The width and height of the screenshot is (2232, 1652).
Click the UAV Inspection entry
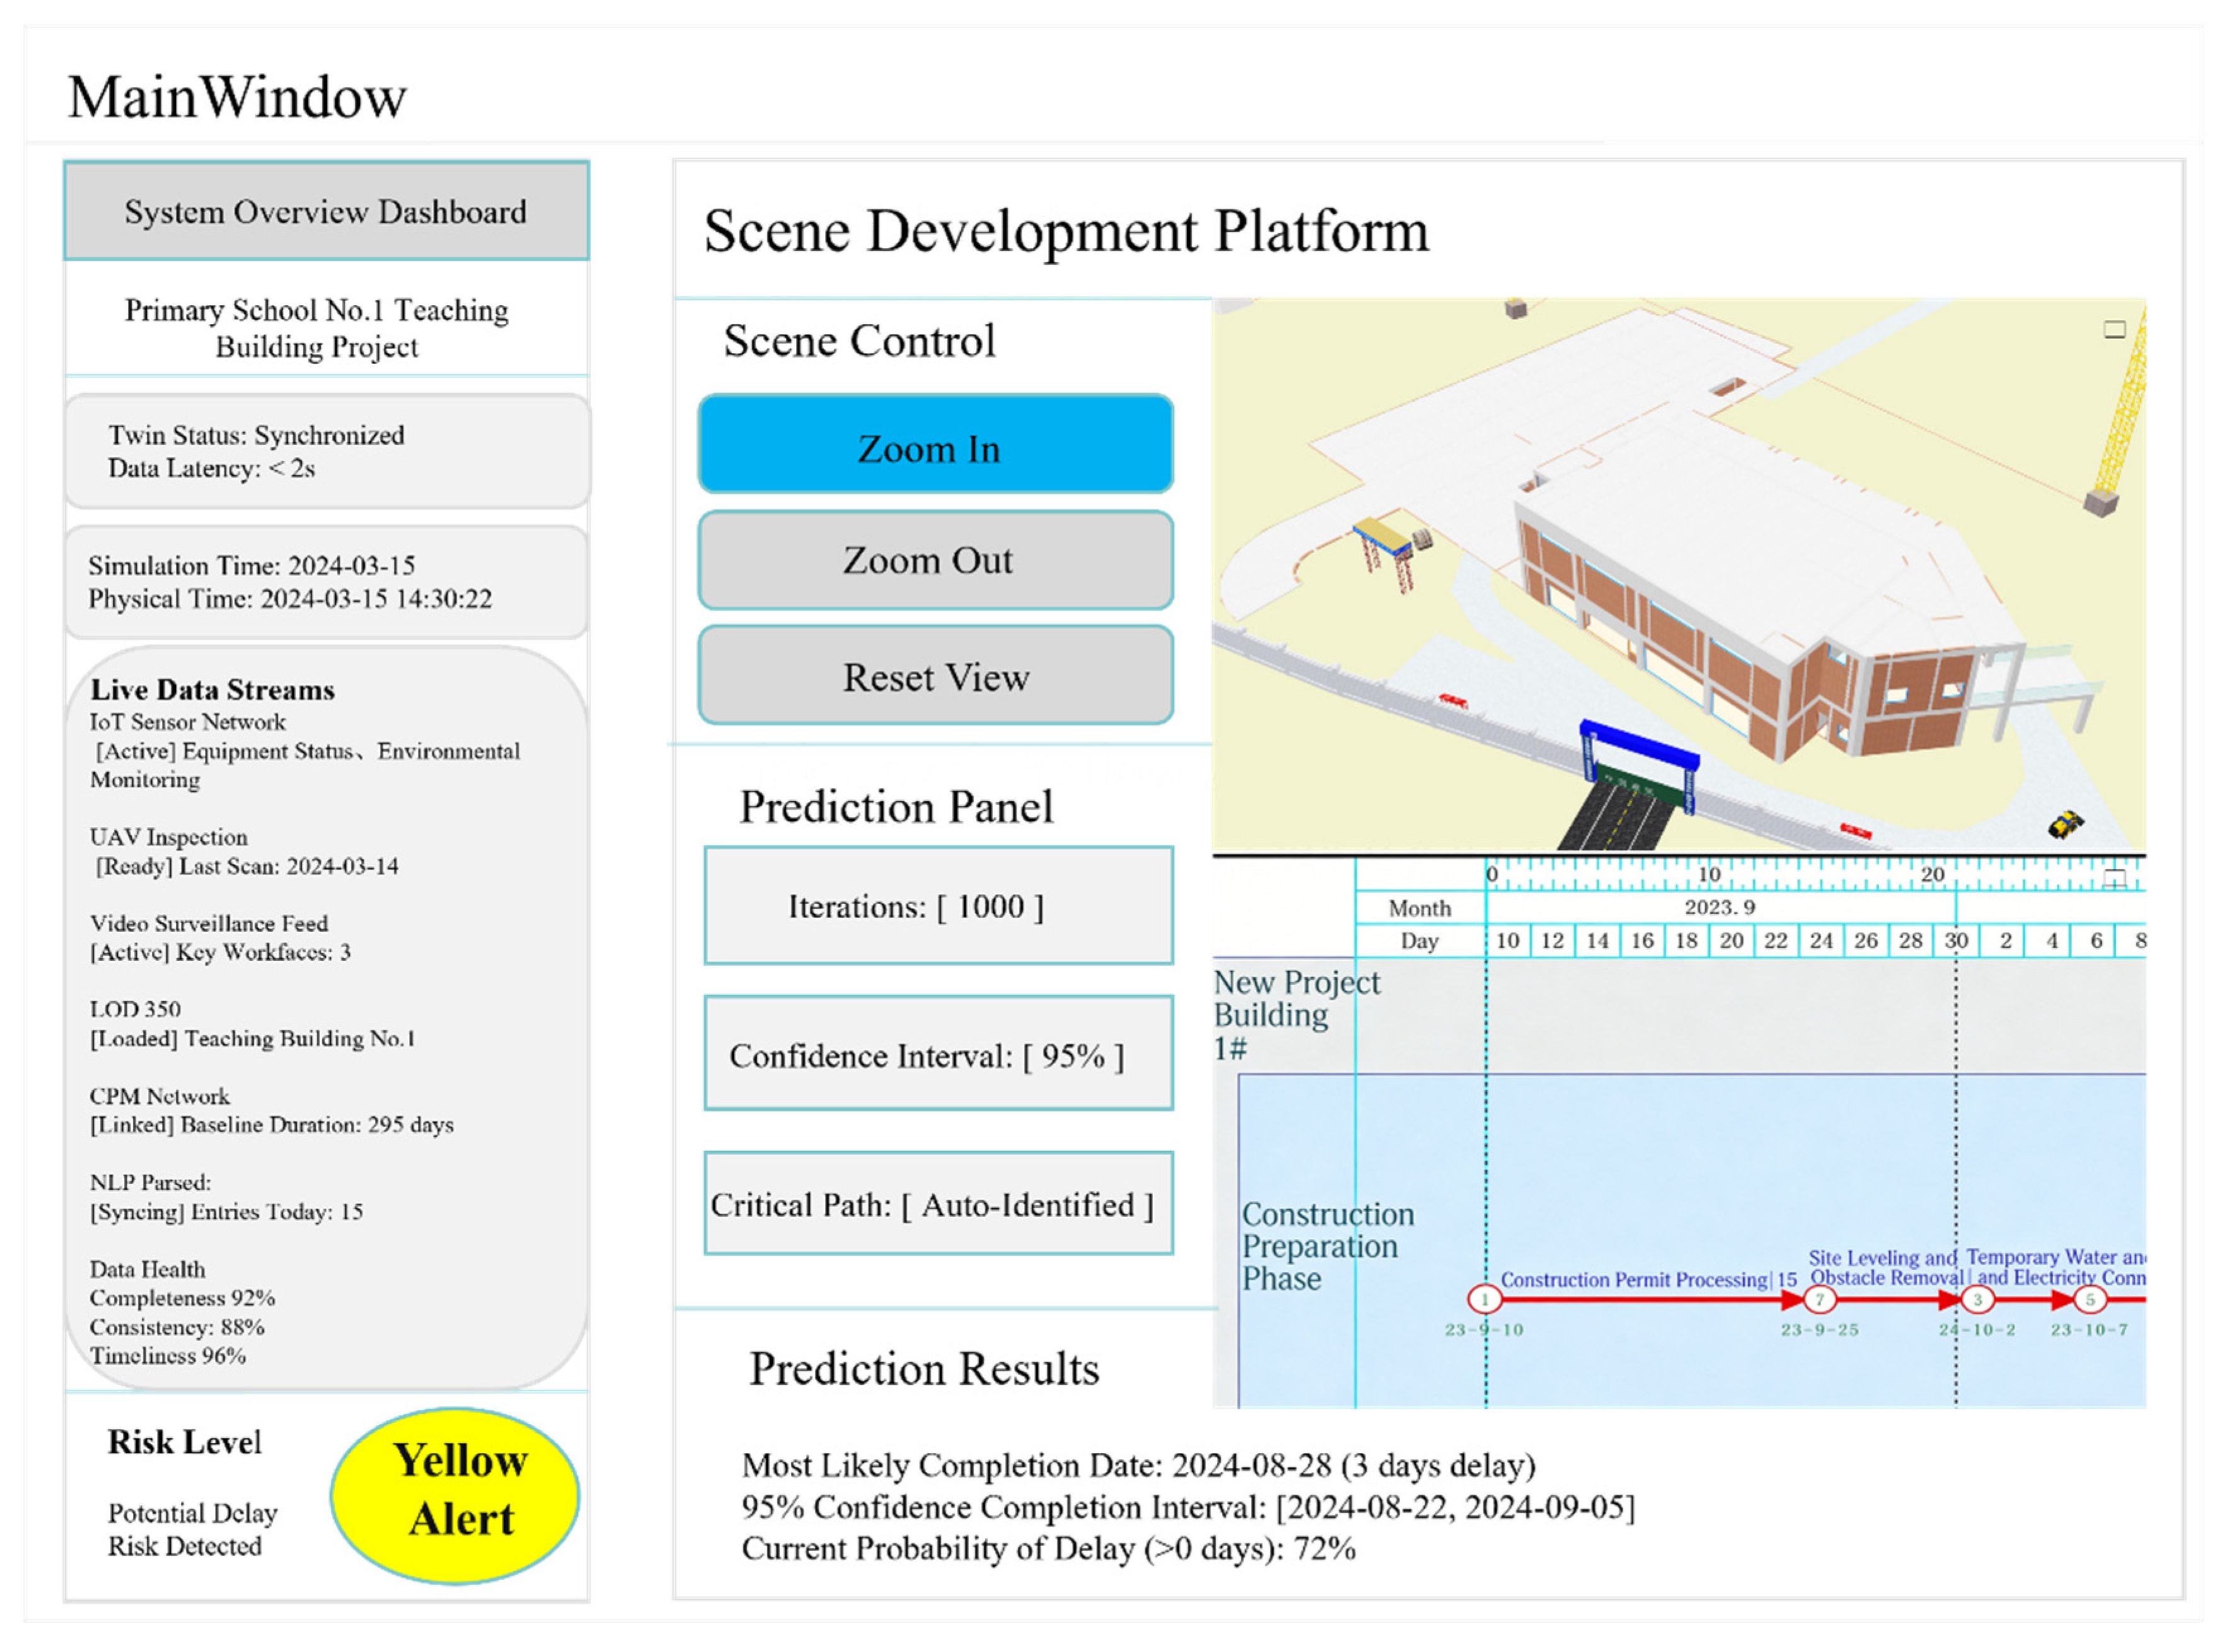click(x=244, y=851)
